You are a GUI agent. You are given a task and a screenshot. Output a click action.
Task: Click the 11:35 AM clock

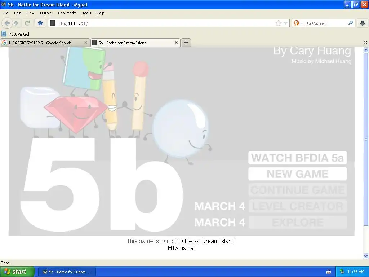click(x=356, y=272)
